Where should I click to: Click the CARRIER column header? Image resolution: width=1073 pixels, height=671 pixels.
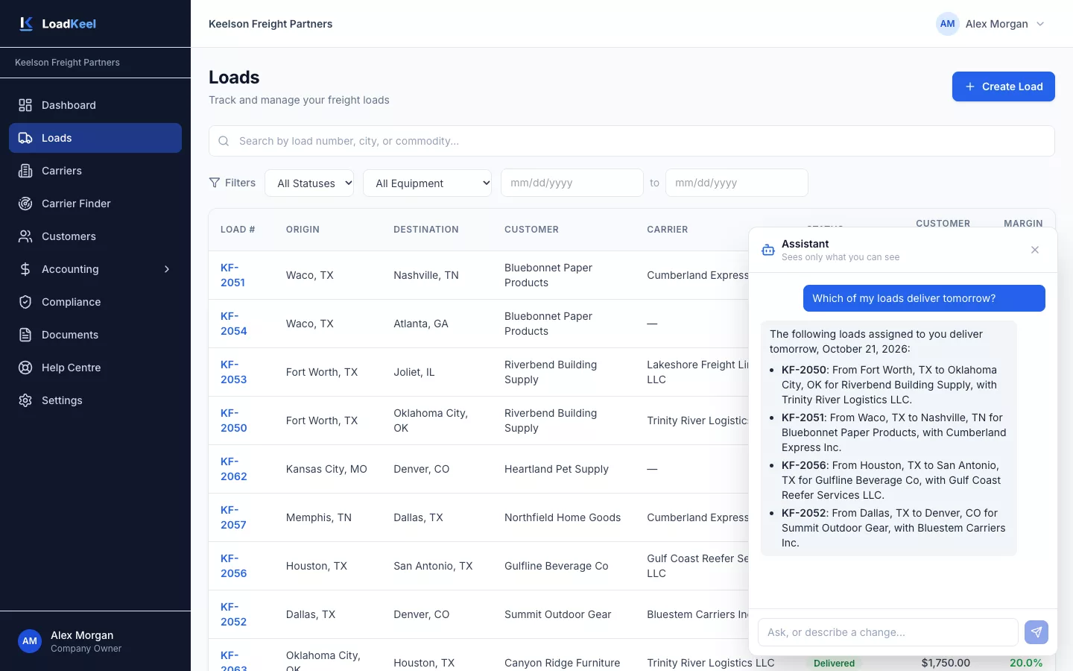(x=668, y=230)
